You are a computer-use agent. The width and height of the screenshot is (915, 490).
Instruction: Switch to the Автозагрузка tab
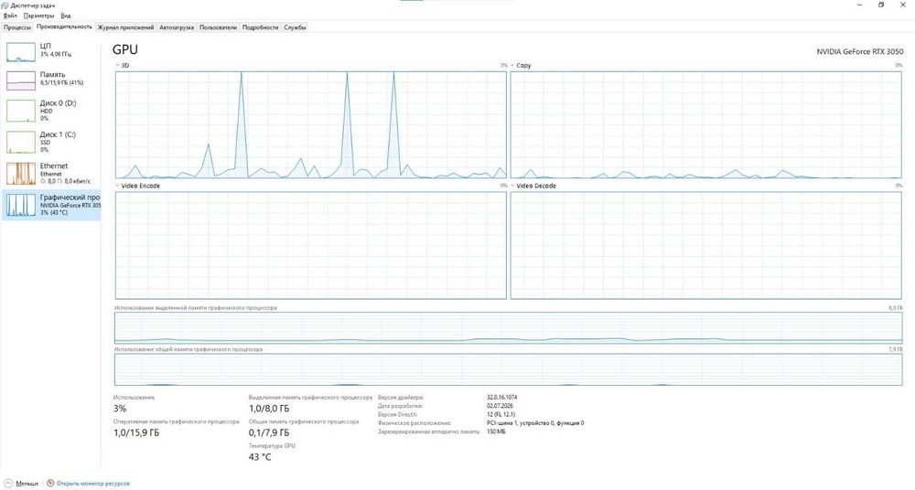click(177, 27)
